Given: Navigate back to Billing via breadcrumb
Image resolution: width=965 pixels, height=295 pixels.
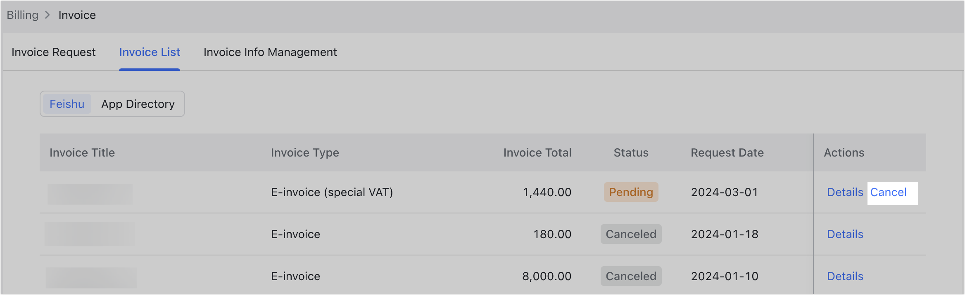Looking at the screenshot, I should pos(22,15).
